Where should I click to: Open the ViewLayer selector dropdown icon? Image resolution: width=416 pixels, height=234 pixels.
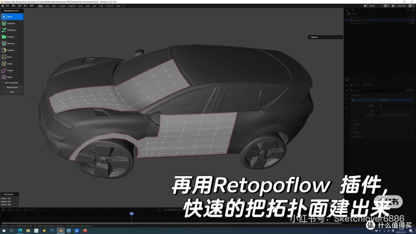pyautogui.click(x=394, y=5)
